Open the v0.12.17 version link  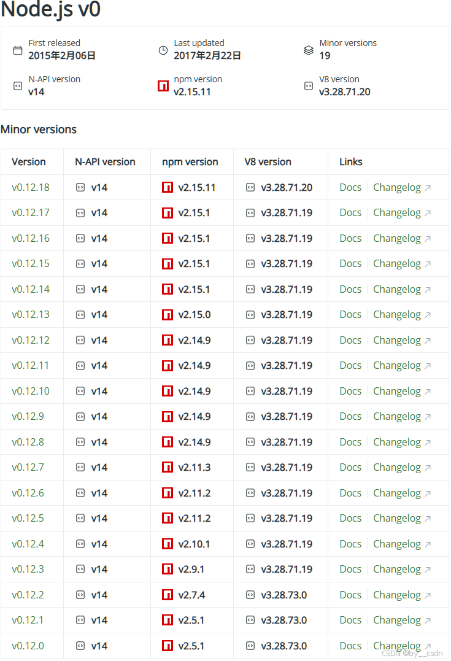point(30,213)
